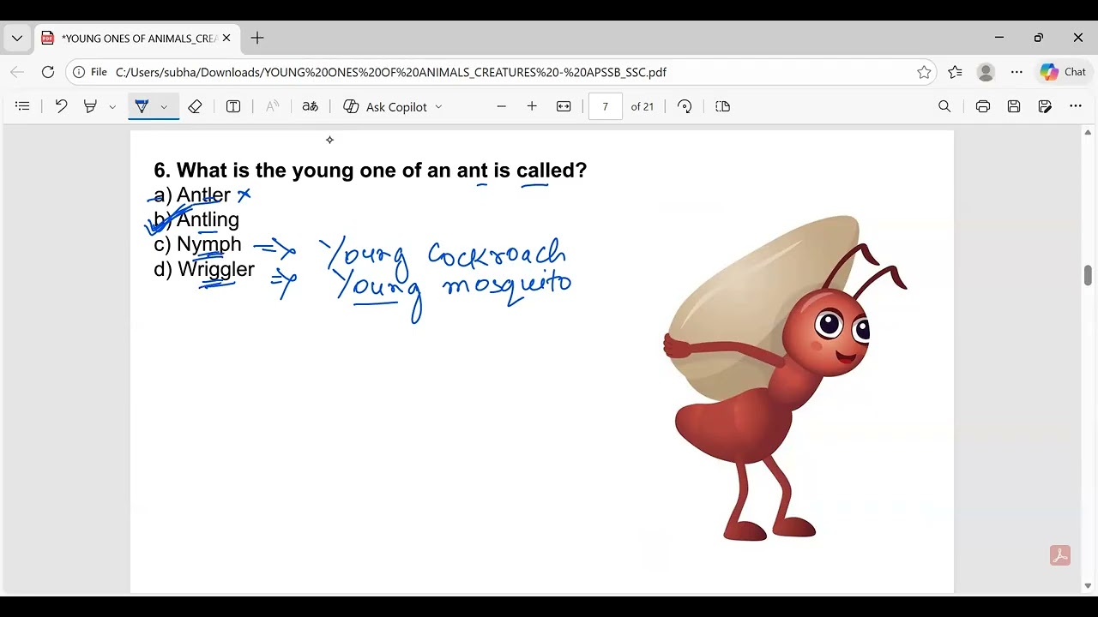This screenshot has width=1098, height=617.
Task: Click the 'of 21' page count text
Action: tap(643, 106)
